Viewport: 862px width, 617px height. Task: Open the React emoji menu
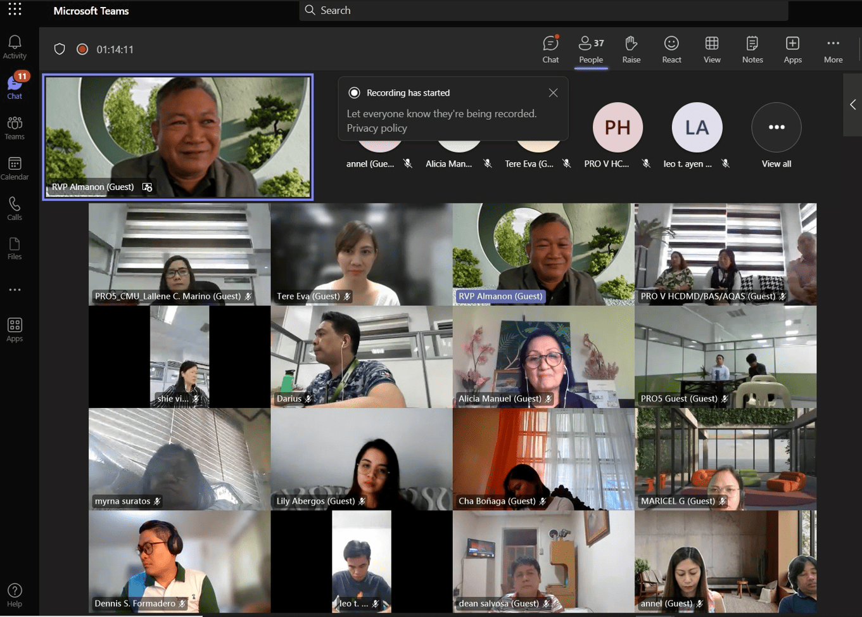(x=671, y=49)
